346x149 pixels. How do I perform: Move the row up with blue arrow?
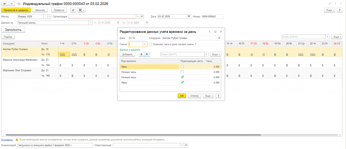[x=142, y=54]
